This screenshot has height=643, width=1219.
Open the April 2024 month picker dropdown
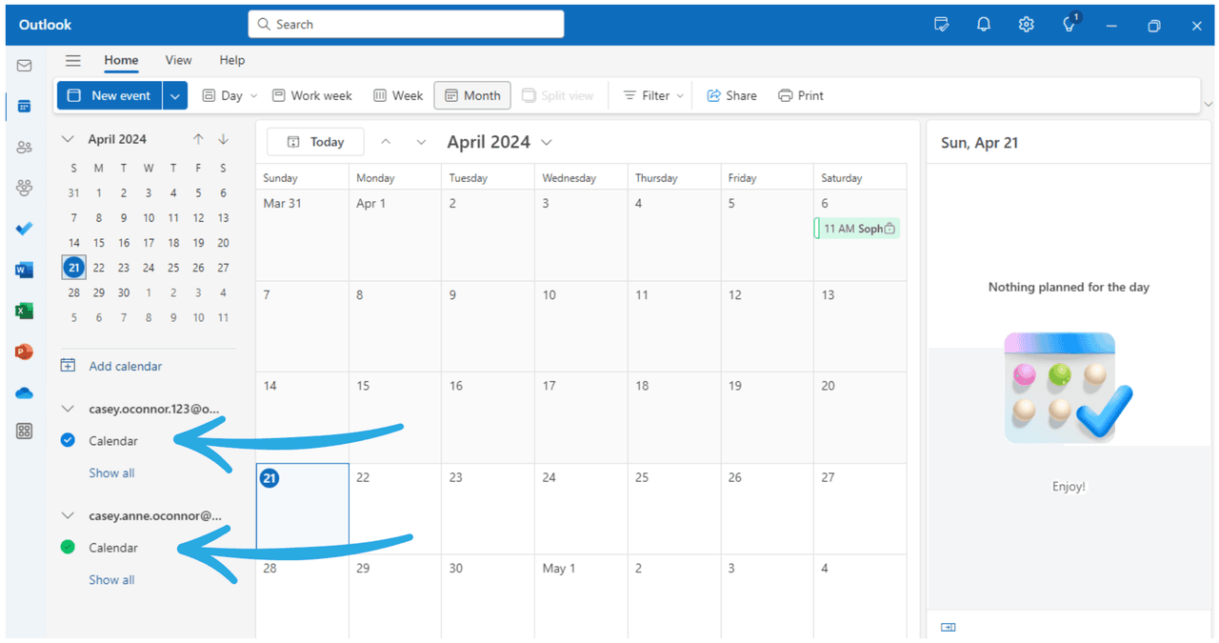[547, 141]
